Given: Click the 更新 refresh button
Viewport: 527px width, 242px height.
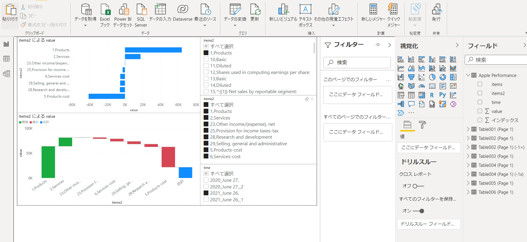Looking at the screenshot, I should click(255, 13).
